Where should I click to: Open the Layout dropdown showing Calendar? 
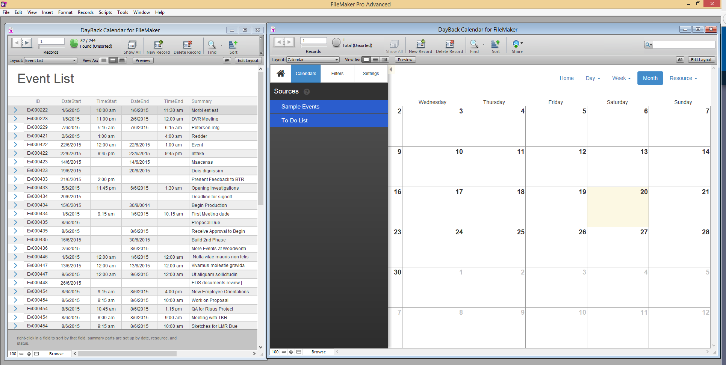[313, 60]
